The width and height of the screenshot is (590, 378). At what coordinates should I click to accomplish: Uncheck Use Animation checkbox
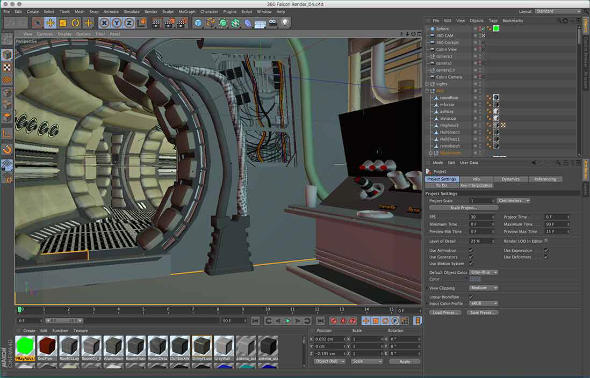coord(471,251)
